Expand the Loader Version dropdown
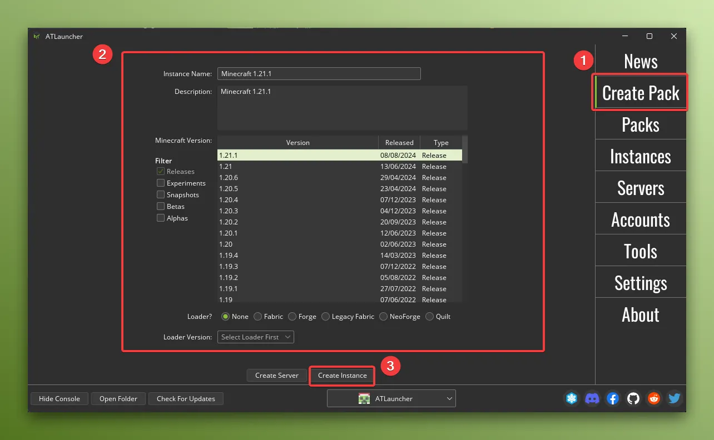The height and width of the screenshot is (440, 714). (x=255, y=337)
